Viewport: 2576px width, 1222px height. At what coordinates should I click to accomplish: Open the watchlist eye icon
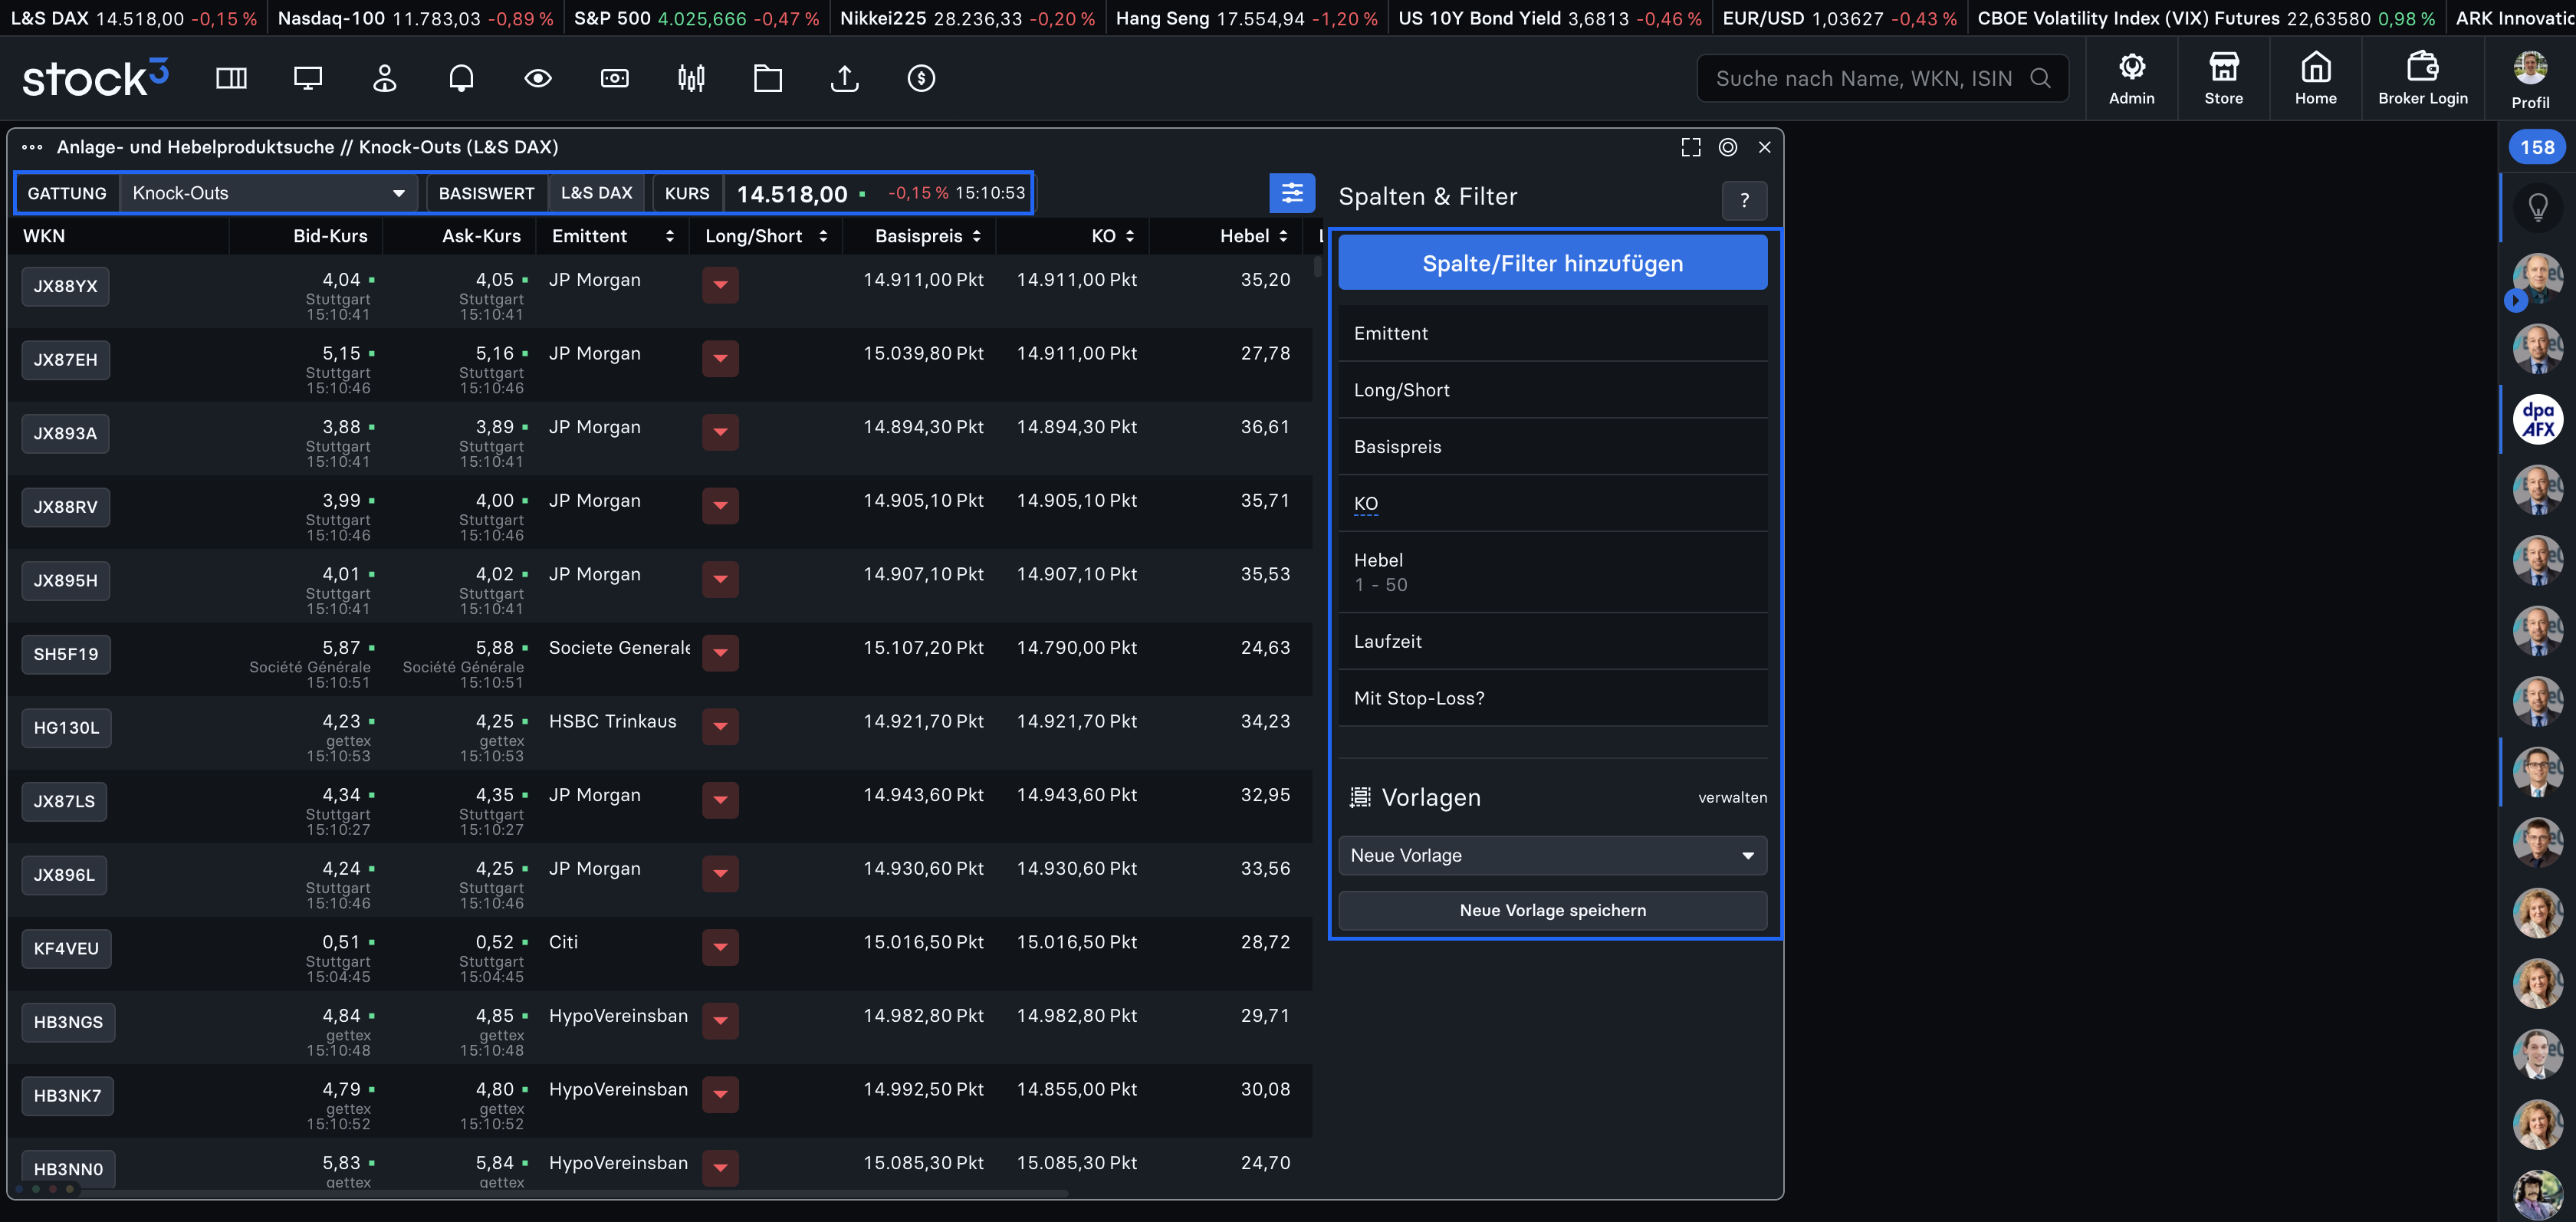pyautogui.click(x=538, y=78)
